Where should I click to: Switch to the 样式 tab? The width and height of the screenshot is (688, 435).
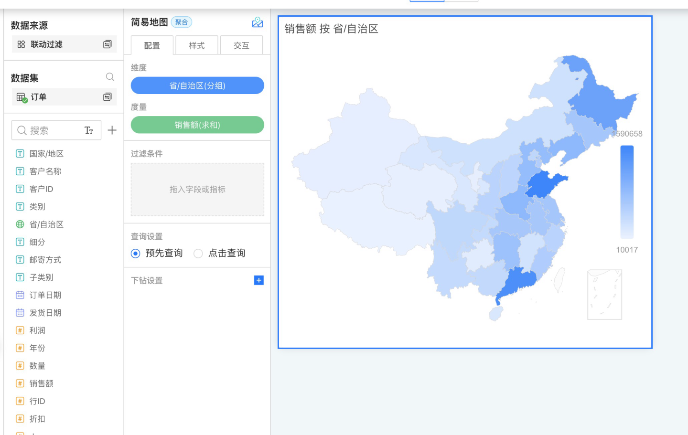[x=196, y=46]
